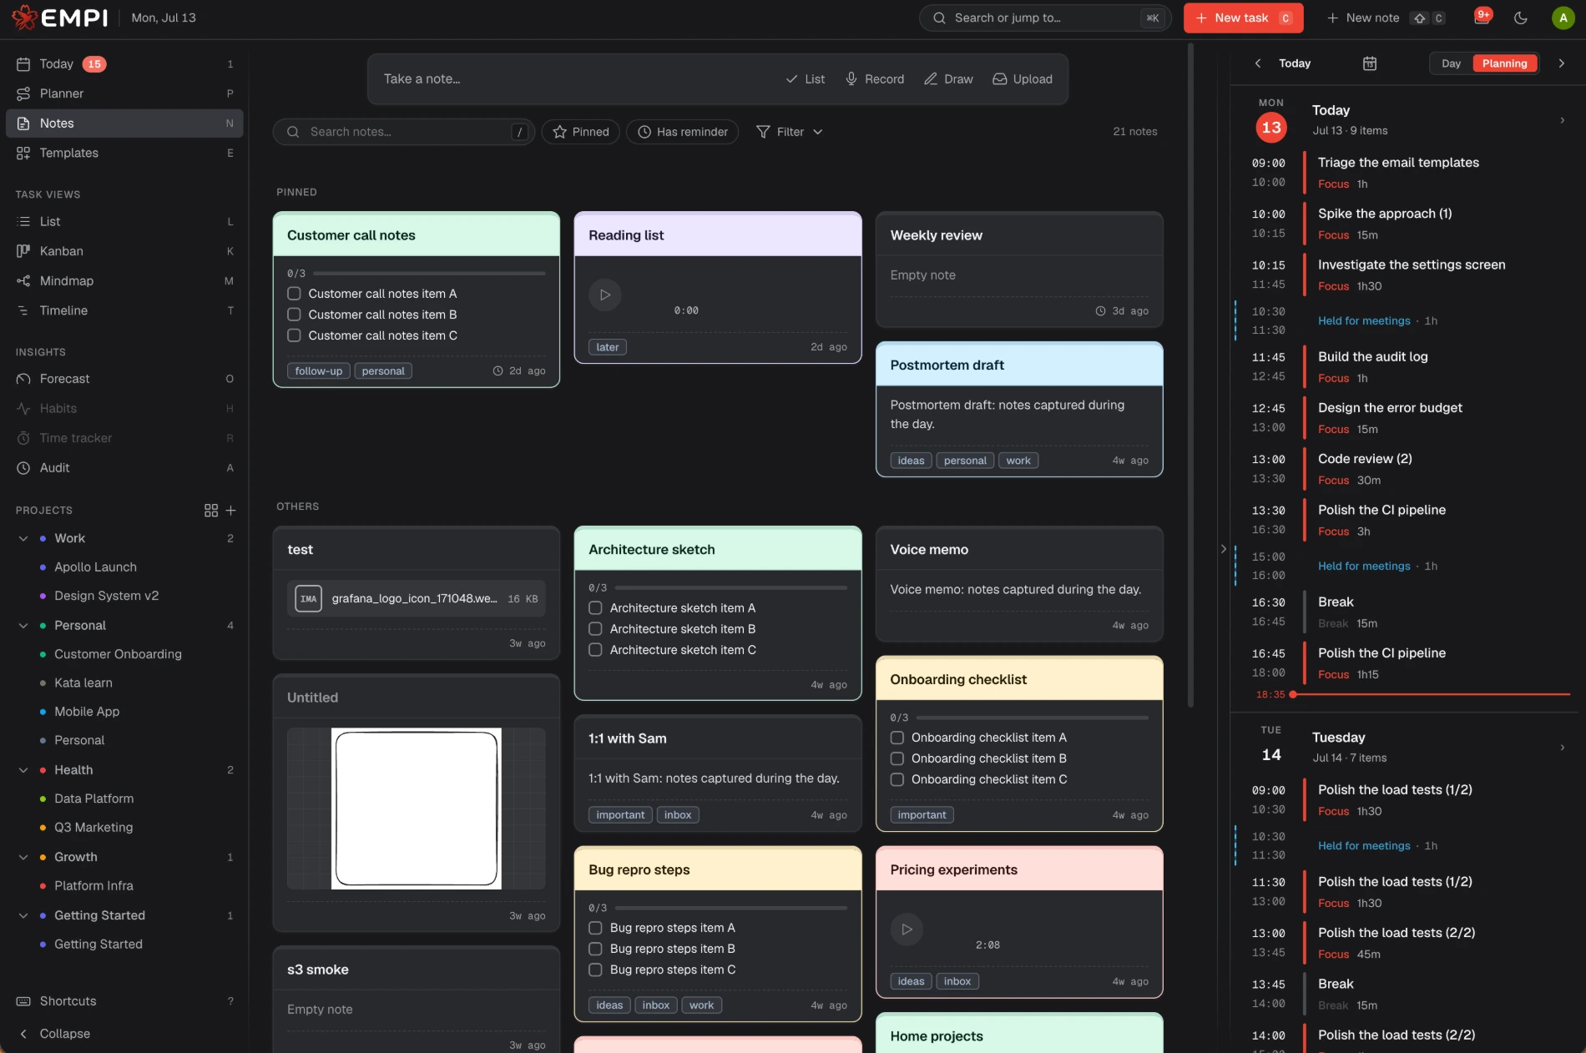Image resolution: width=1586 pixels, height=1053 pixels.
Task: Switch to the Day tab
Action: coord(1451,63)
